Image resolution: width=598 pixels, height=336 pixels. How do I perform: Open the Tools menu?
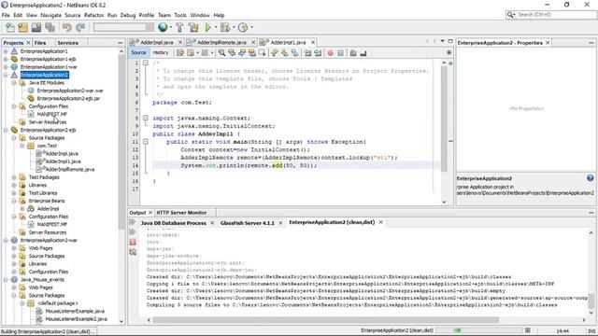[x=180, y=15]
